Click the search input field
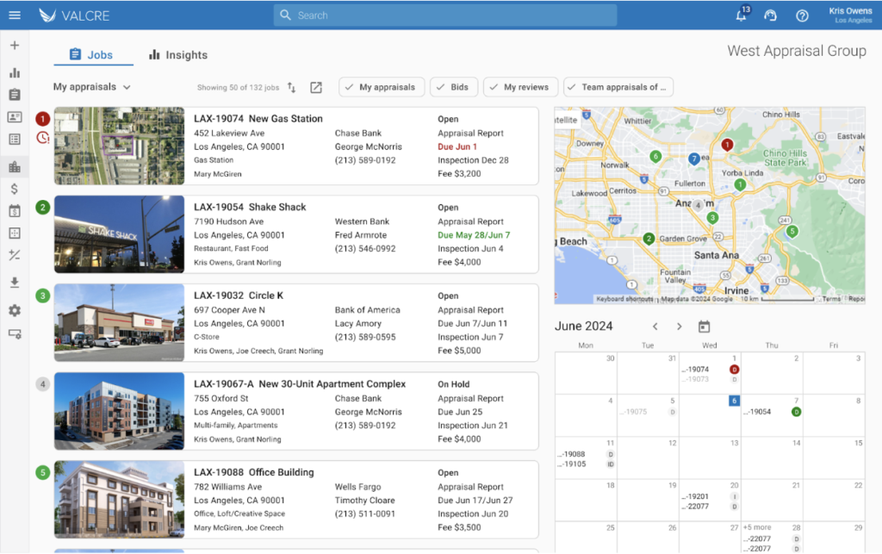 [x=445, y=16]
